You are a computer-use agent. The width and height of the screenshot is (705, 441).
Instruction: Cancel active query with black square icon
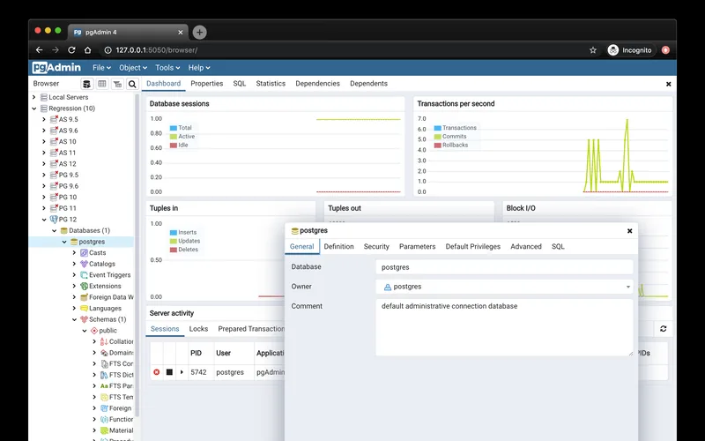point(169,372)
